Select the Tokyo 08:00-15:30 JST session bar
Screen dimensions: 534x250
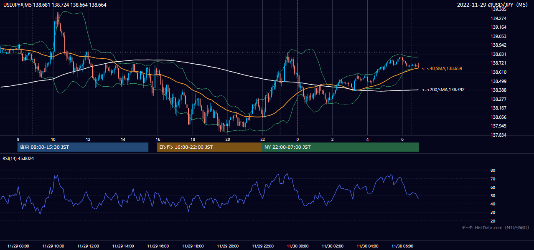click(x=83, y=147)
